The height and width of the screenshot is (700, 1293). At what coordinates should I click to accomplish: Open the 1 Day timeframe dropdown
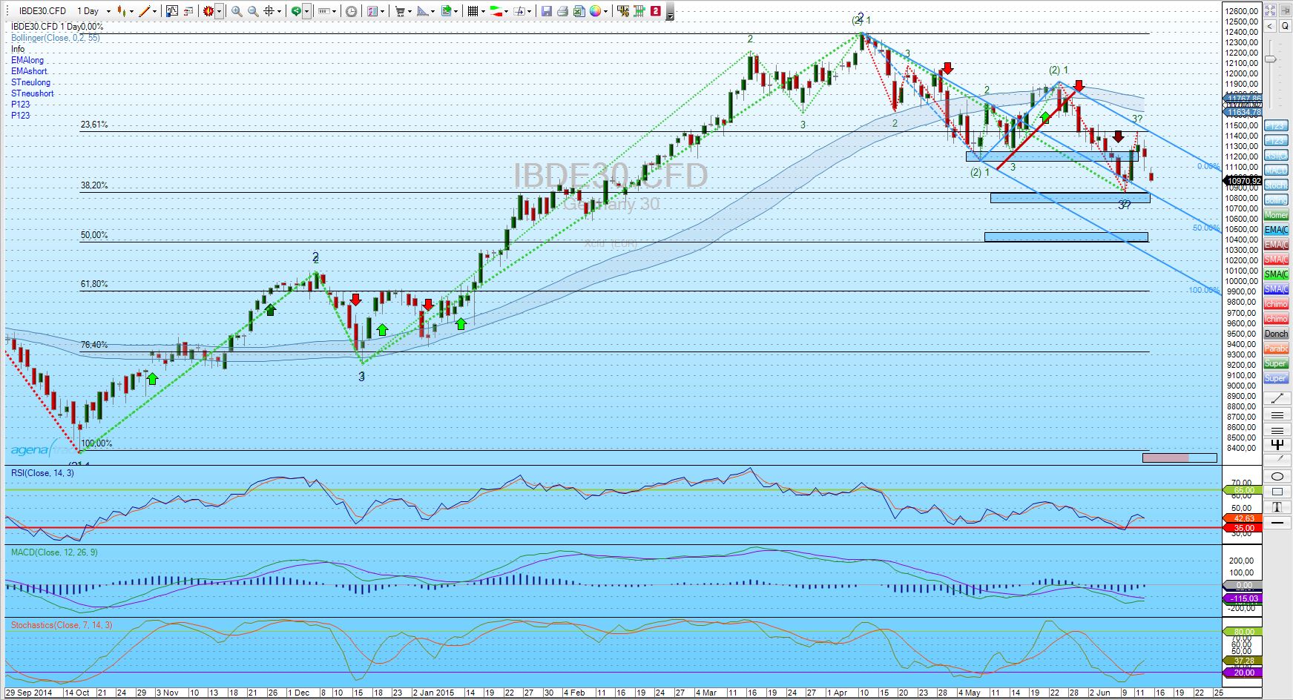(x=108, y=11)
